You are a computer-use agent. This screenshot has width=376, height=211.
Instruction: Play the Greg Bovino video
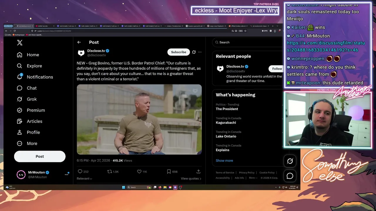tap(139, 120)
